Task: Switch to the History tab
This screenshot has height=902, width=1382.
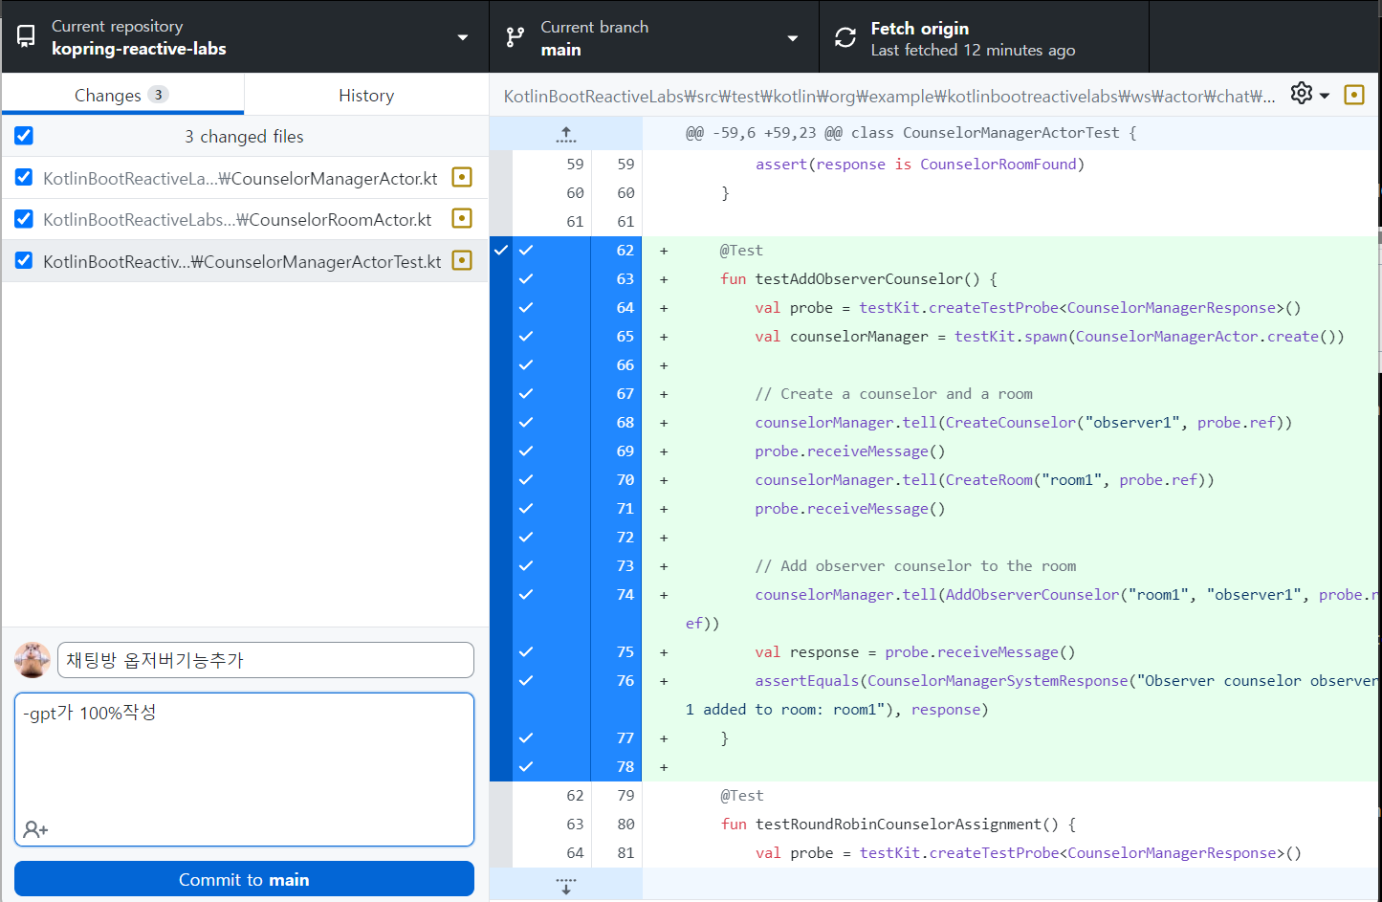Action: (365, 95)
